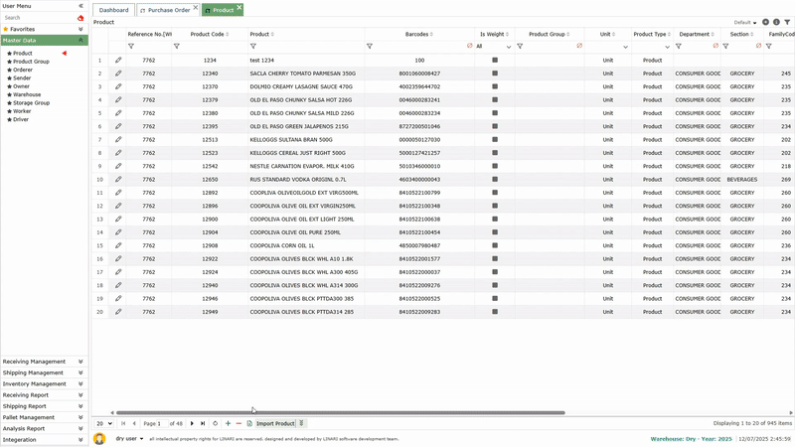The height and width of the screenshot is (447, 795).
Task: Switch to the Purchase Order tab
Action: click(168, 10)
